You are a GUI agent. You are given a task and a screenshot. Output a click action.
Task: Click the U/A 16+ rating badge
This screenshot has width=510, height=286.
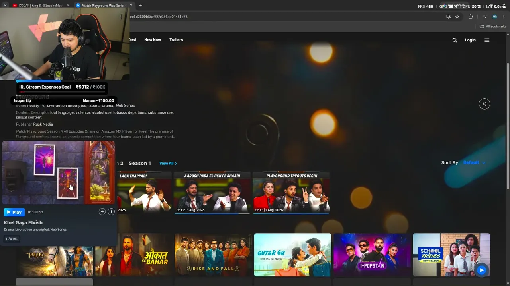[x=12, y=239]
